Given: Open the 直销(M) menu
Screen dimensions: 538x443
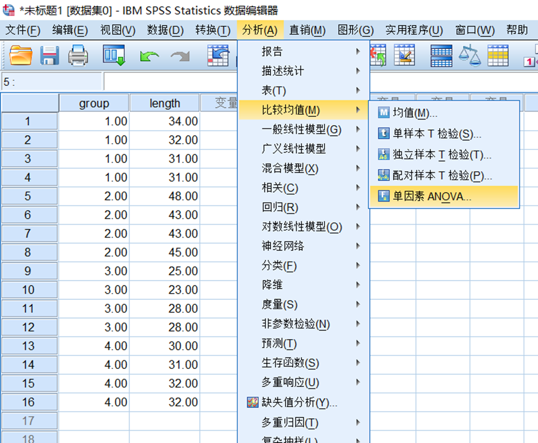Looking at the screenshot, I should pos(307,30).
